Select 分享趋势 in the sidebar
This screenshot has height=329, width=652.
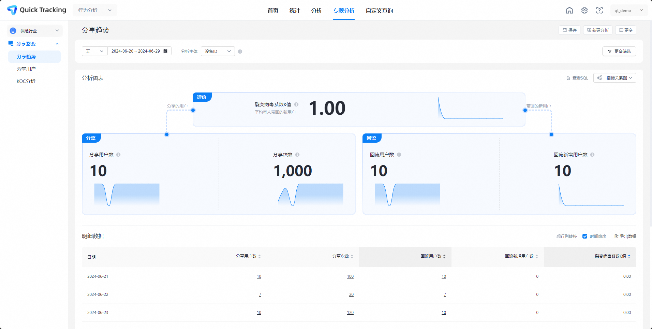pos(34,57)
